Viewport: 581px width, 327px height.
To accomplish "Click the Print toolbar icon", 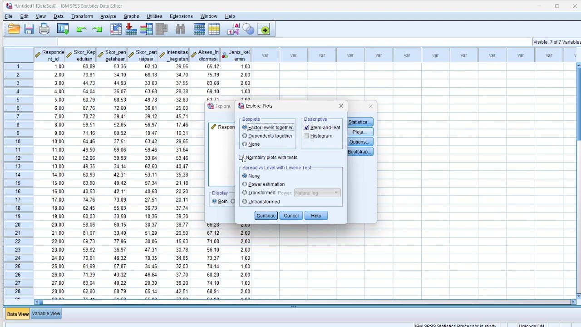I will click(x=44, y=30).
